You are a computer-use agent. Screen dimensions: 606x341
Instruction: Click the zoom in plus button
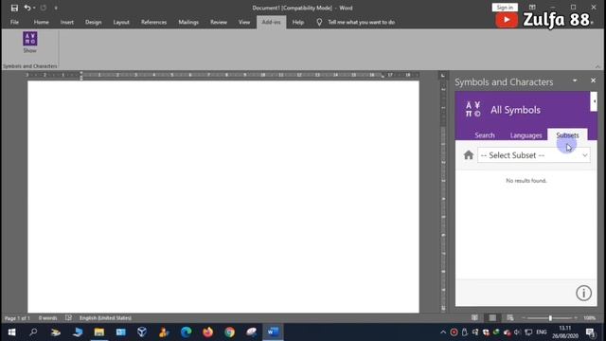[x=576, y=318]
